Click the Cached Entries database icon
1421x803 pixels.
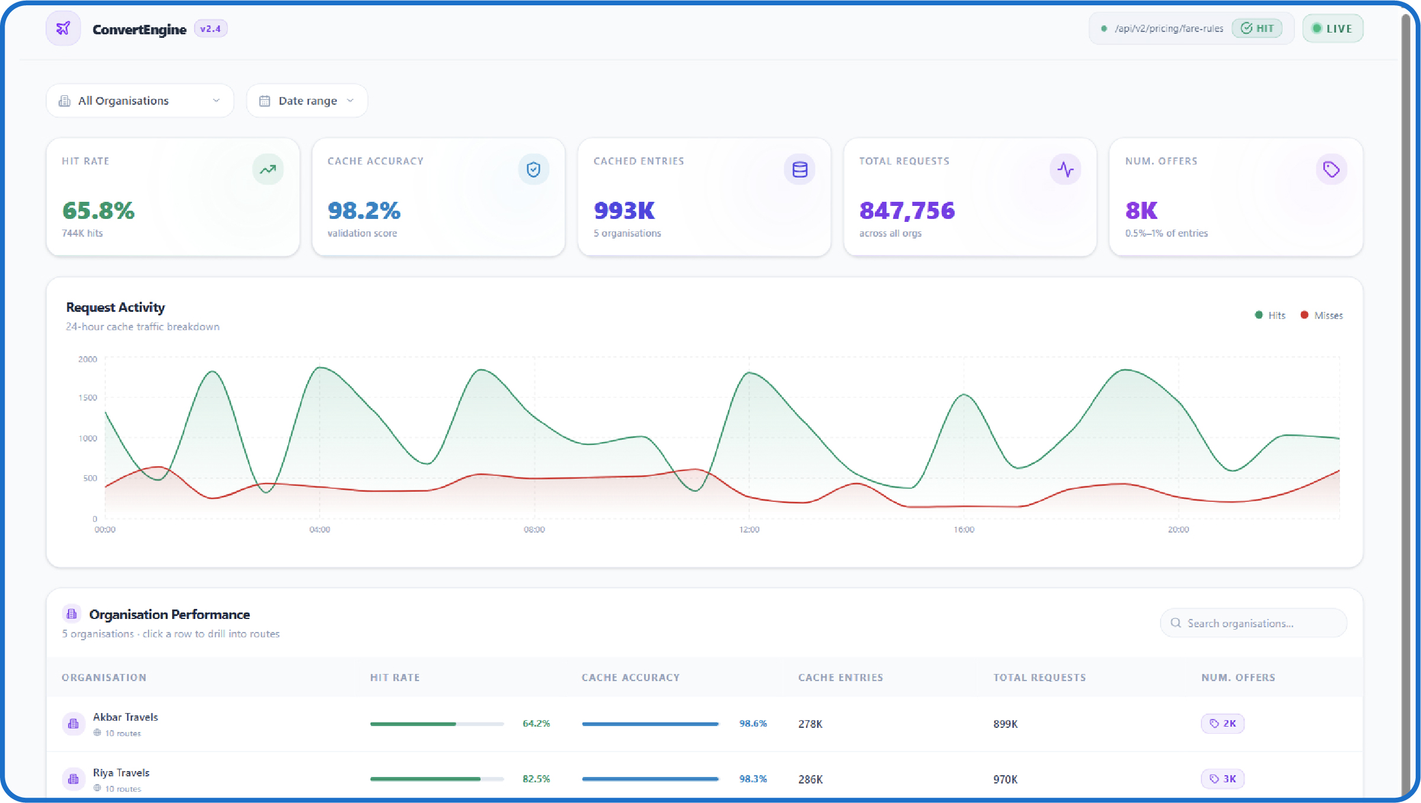(x=800, y=170)
